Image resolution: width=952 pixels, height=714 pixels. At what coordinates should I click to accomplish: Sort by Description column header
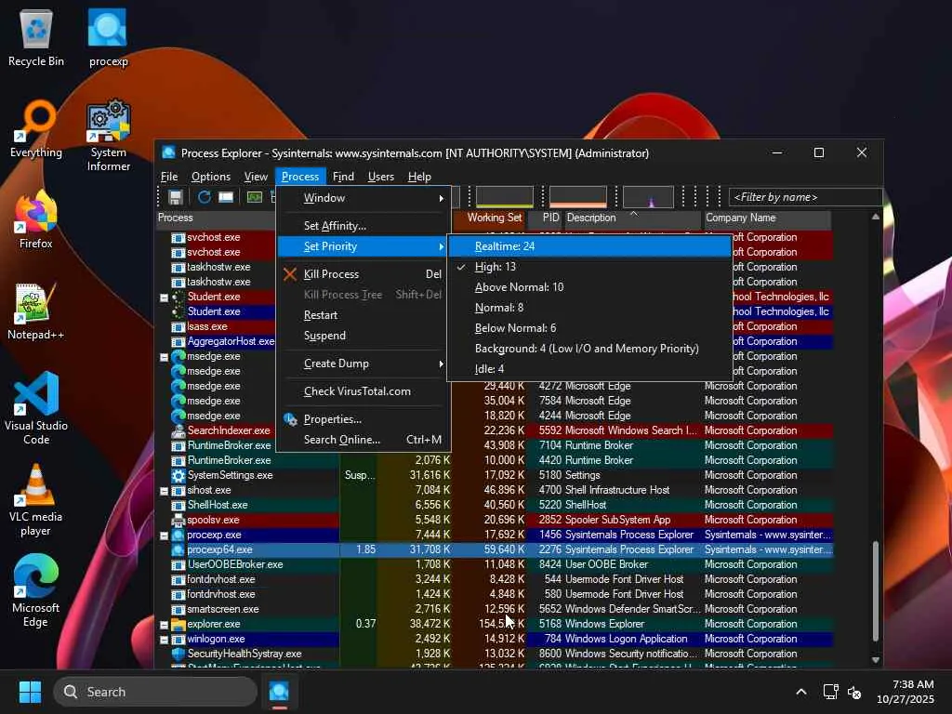[x=633, y=218]
